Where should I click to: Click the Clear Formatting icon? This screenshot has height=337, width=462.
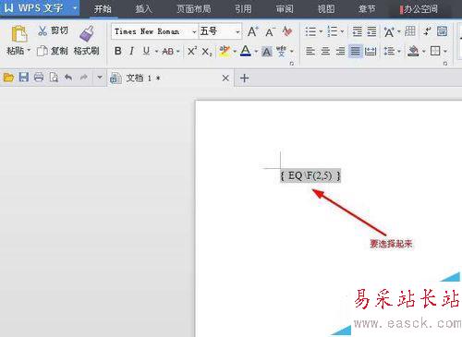click(x=287, y=31)
